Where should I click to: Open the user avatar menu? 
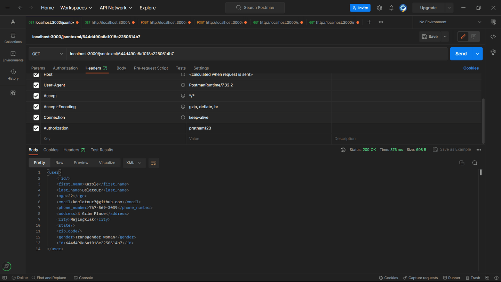pyautogui.click(x=403, y=8)
